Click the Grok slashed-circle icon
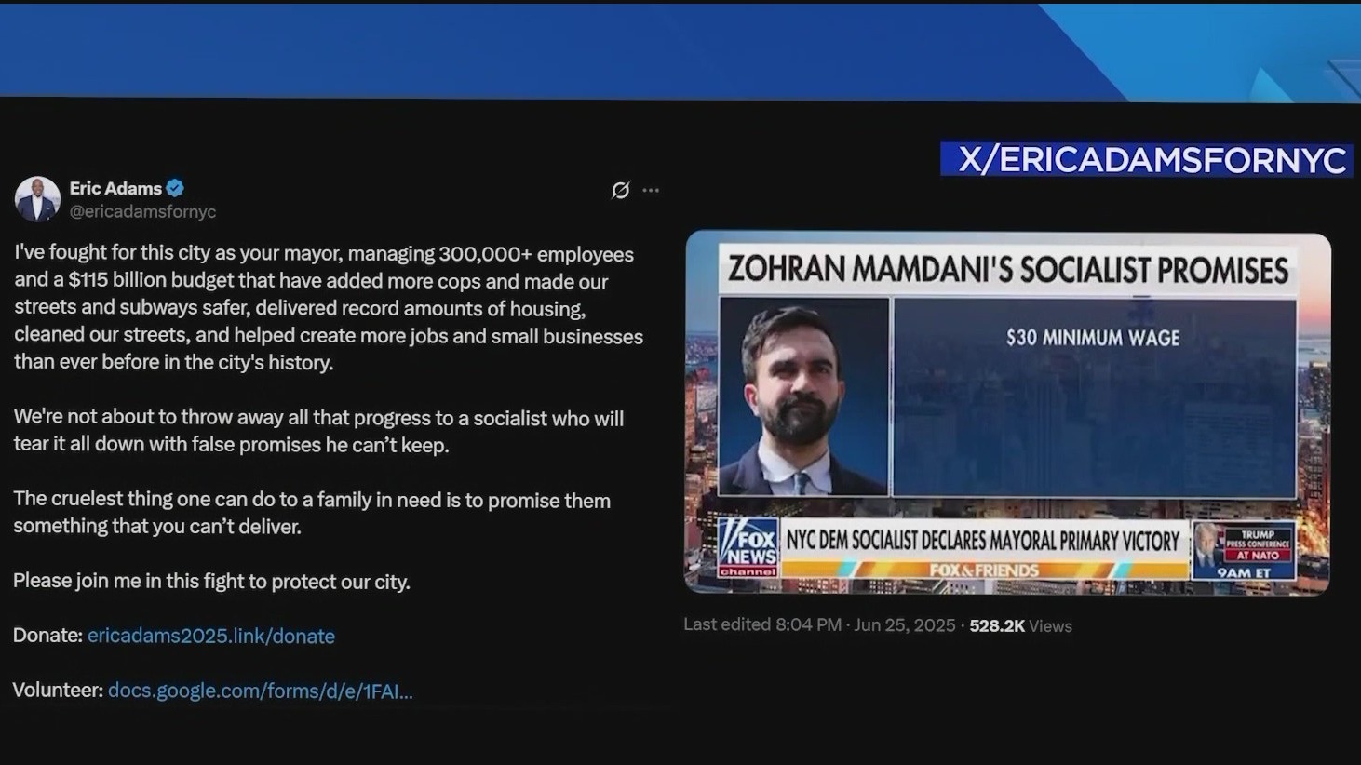1361x765 pixels. (x=620, y=190)
